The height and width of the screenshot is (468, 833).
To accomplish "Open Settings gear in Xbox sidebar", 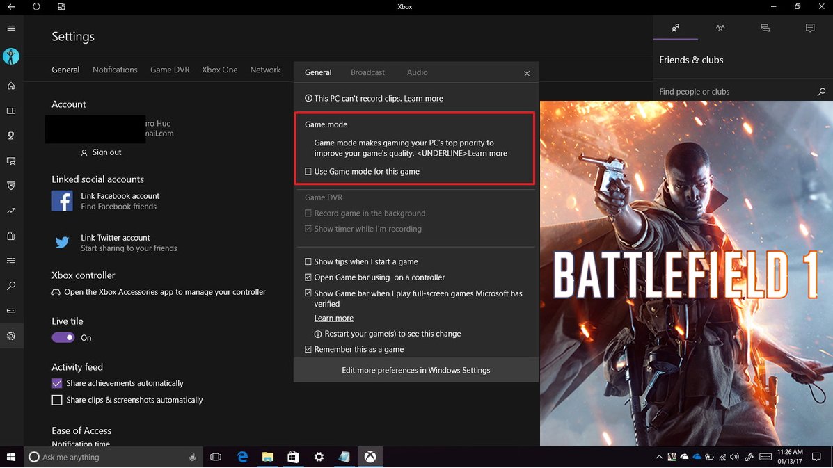I will [11, 336].
